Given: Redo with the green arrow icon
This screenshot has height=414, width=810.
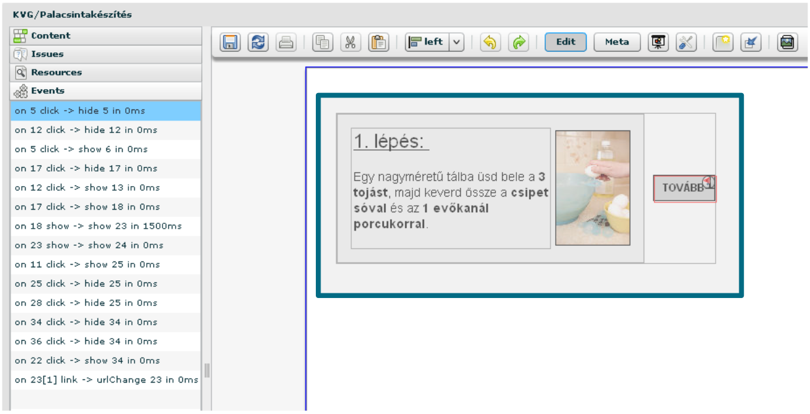Looking at the screenshot, I should (x=518, y=43).
